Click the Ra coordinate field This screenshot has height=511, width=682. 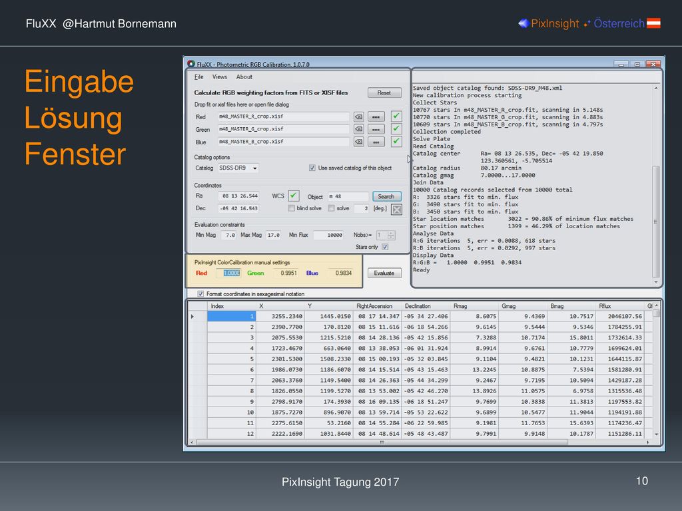pos(238,196)
